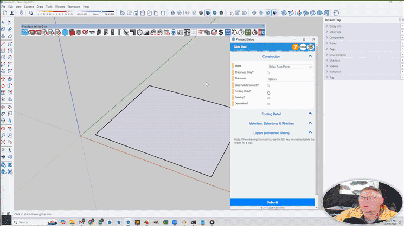This screenshot has height=226, width=404.
Task: Open the Extensions menu
Action: click(74, 6)
